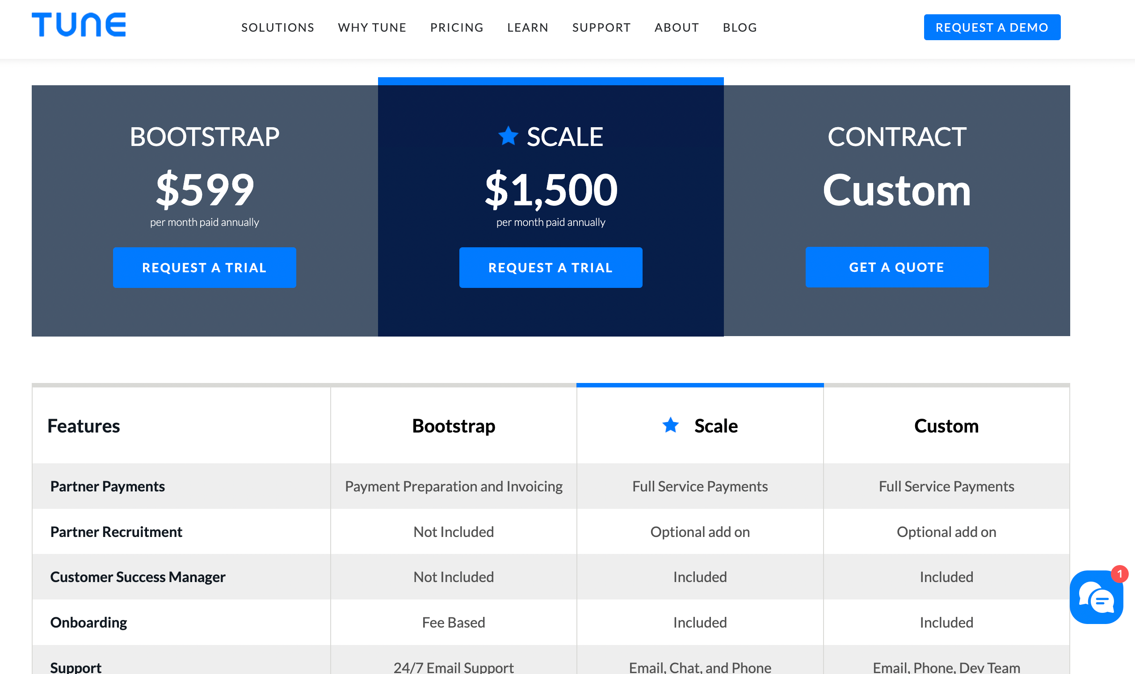Click the Scale column header
The height and width of the screenshot is (674, 1135).
tap(716, 426)
